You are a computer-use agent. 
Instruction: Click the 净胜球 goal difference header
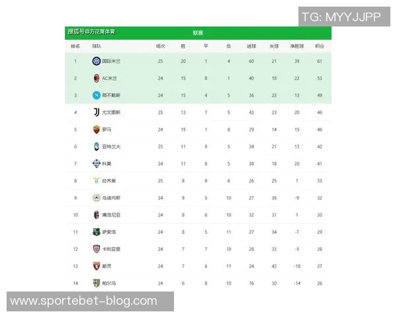click(x=296, y=46)
